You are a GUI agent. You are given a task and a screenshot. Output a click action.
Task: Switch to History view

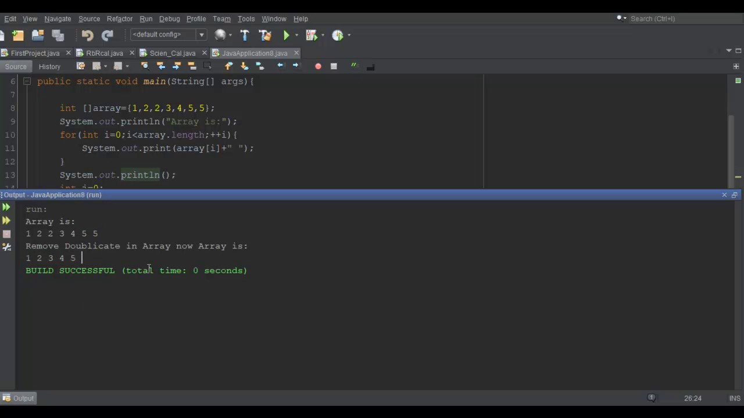pos(49,67)
